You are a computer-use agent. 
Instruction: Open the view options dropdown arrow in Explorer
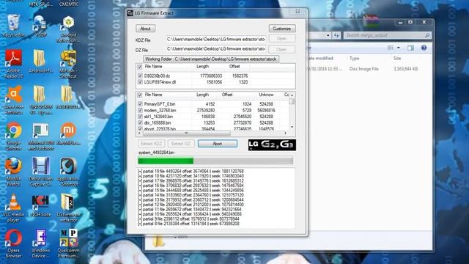point(399,48)
